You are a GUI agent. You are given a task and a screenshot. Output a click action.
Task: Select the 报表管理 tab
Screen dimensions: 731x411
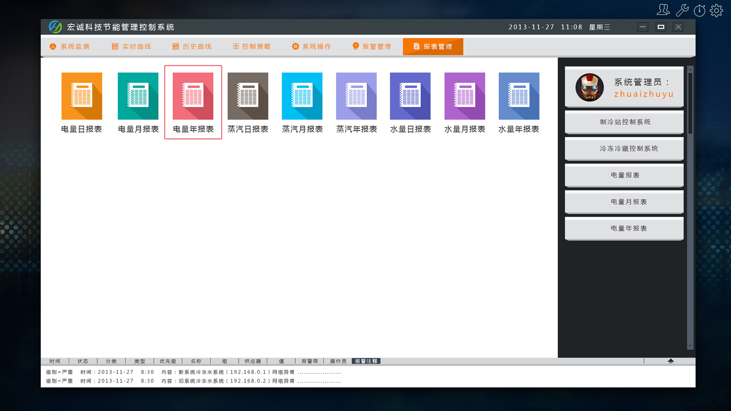click(433, 46)
